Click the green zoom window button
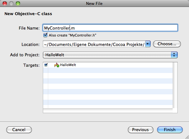Viewport: 189px width, 139px height. pyautogui.click(x=18, y=3)
